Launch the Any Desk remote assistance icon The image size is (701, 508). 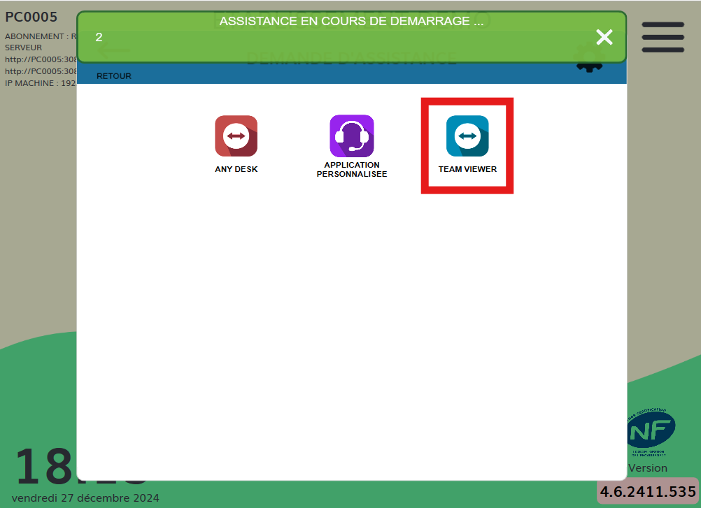[236, 136]
